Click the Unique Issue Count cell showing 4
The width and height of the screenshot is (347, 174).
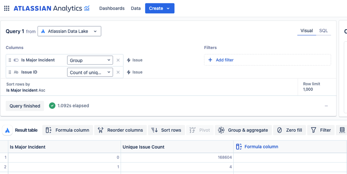pos(177,167)
